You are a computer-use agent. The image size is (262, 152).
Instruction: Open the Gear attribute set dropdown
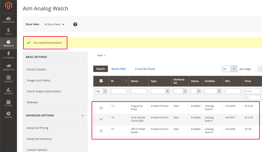[101, 55]
